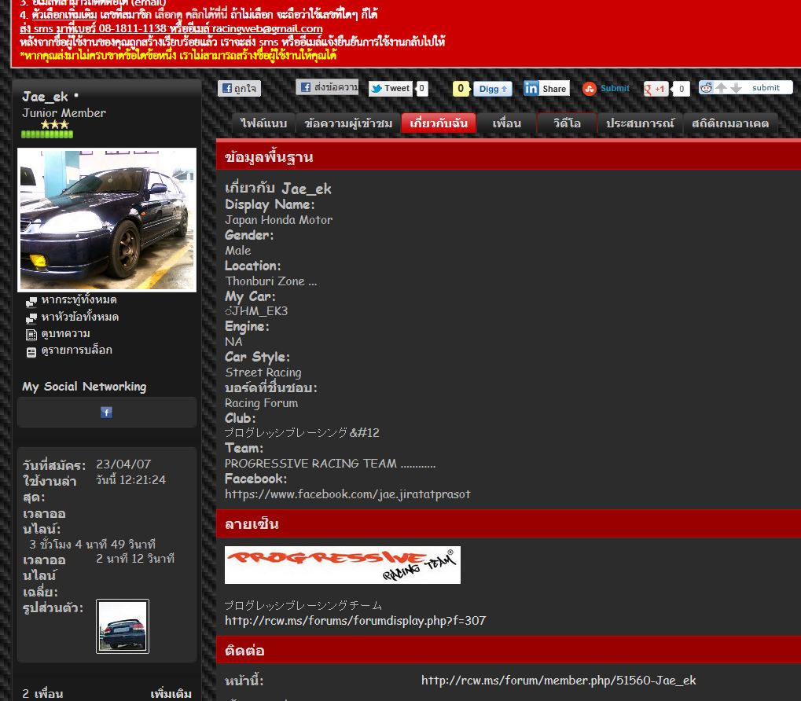This screenshot has width=801, height=701.
Task: Open the วิดีโอ tab
Action: coord(566,123)
